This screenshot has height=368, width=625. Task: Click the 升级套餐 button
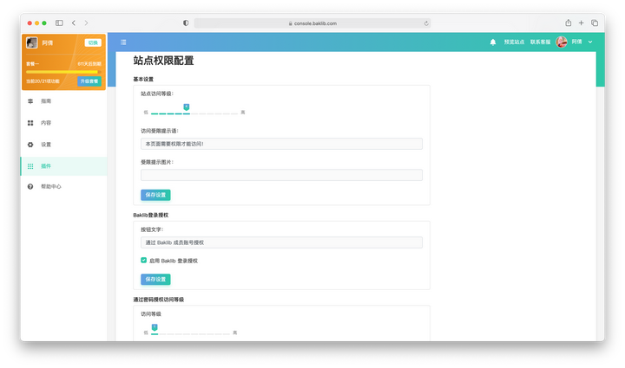89,81
